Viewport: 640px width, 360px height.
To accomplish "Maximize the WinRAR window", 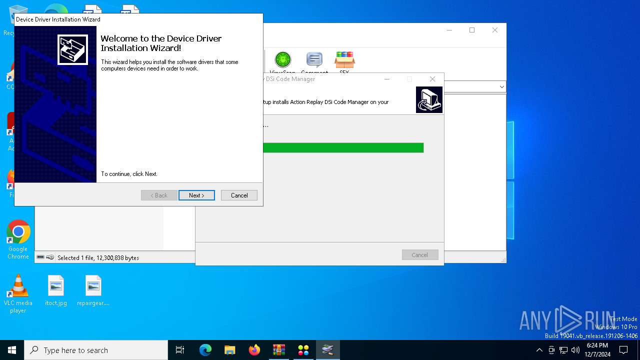I will coord(471,30).
